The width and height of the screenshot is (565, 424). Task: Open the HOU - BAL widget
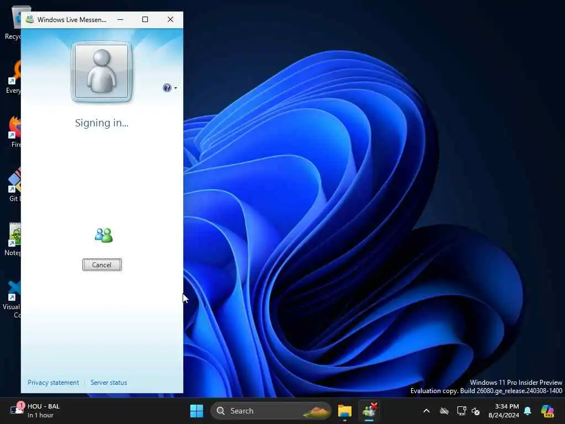click(34, 411)
